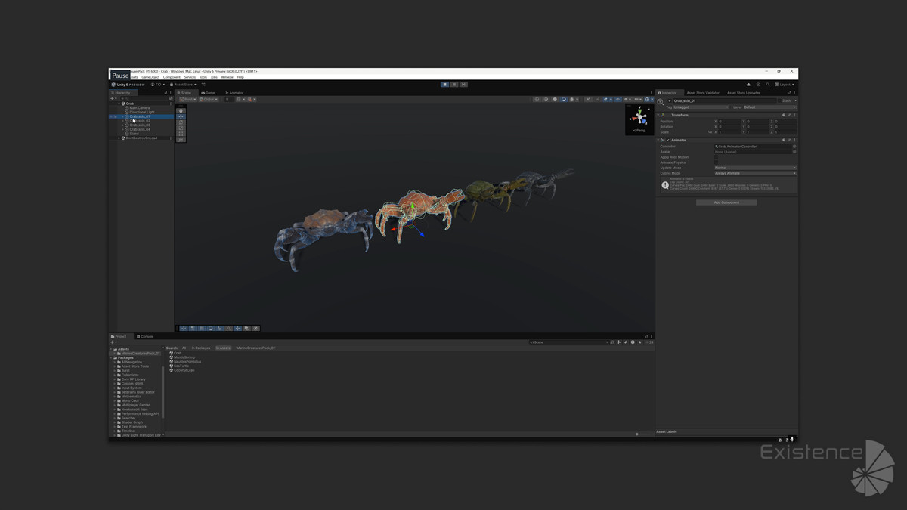907x510 pixels.
Task: Open the Culling Mode dropdown
Action: 754,173
